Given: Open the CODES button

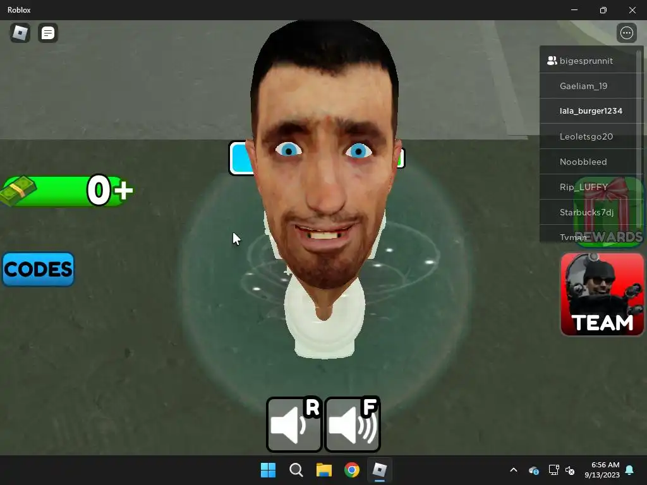Looking at the screenshot, I should pyautogui.click(x=38, y=269).
